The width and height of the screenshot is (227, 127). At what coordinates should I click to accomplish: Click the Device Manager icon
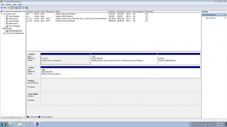[x=7, y=26]
